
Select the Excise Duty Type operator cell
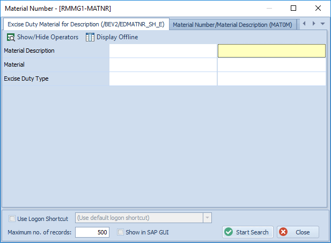point(163,78)
